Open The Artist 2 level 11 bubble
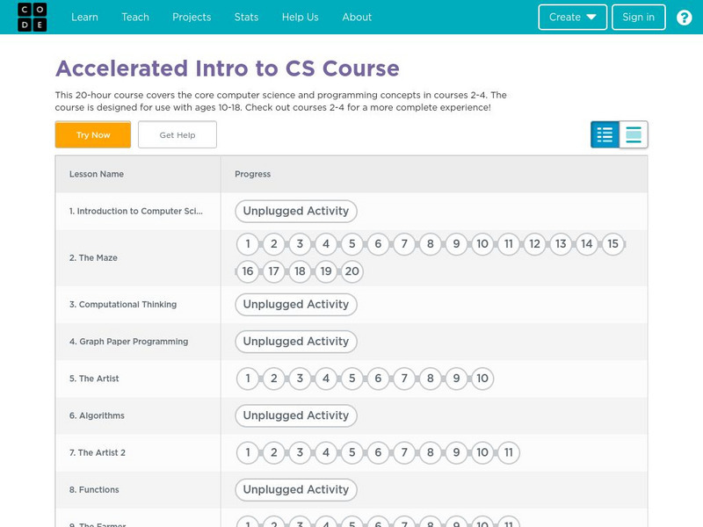This screenshot has width=703, height=527. coord(508,453)
